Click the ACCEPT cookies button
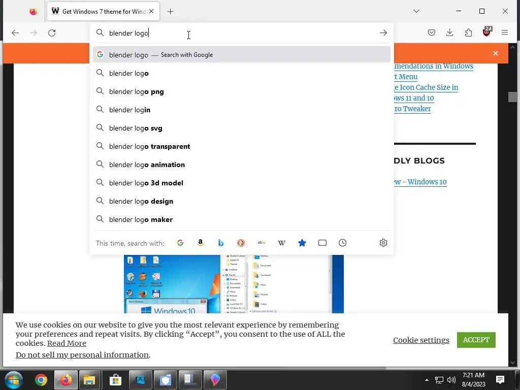The image size is (520, 390). tap(476, 340)
